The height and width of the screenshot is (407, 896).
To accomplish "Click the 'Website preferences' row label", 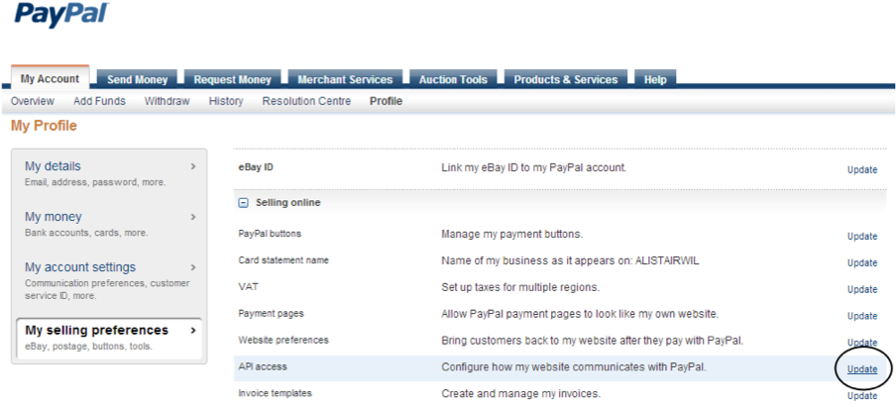I will tap(283, 341).
